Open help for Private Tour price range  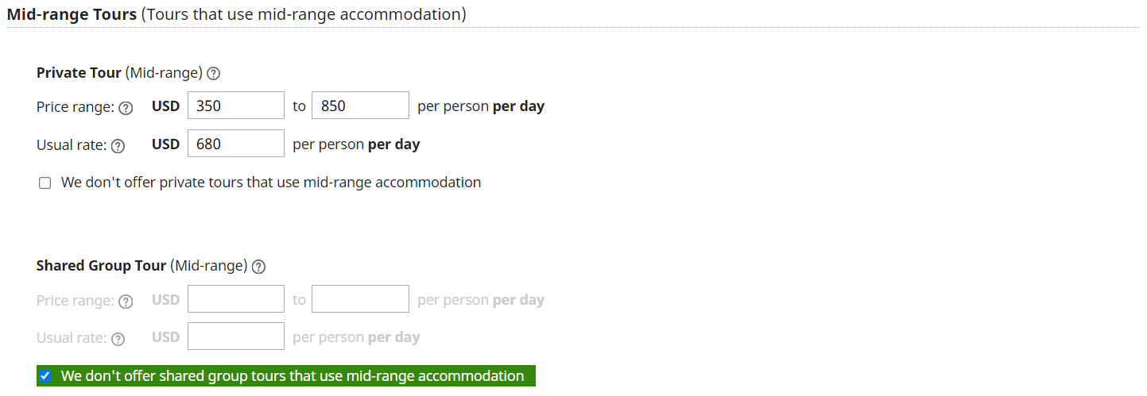[x=125, y=108]
